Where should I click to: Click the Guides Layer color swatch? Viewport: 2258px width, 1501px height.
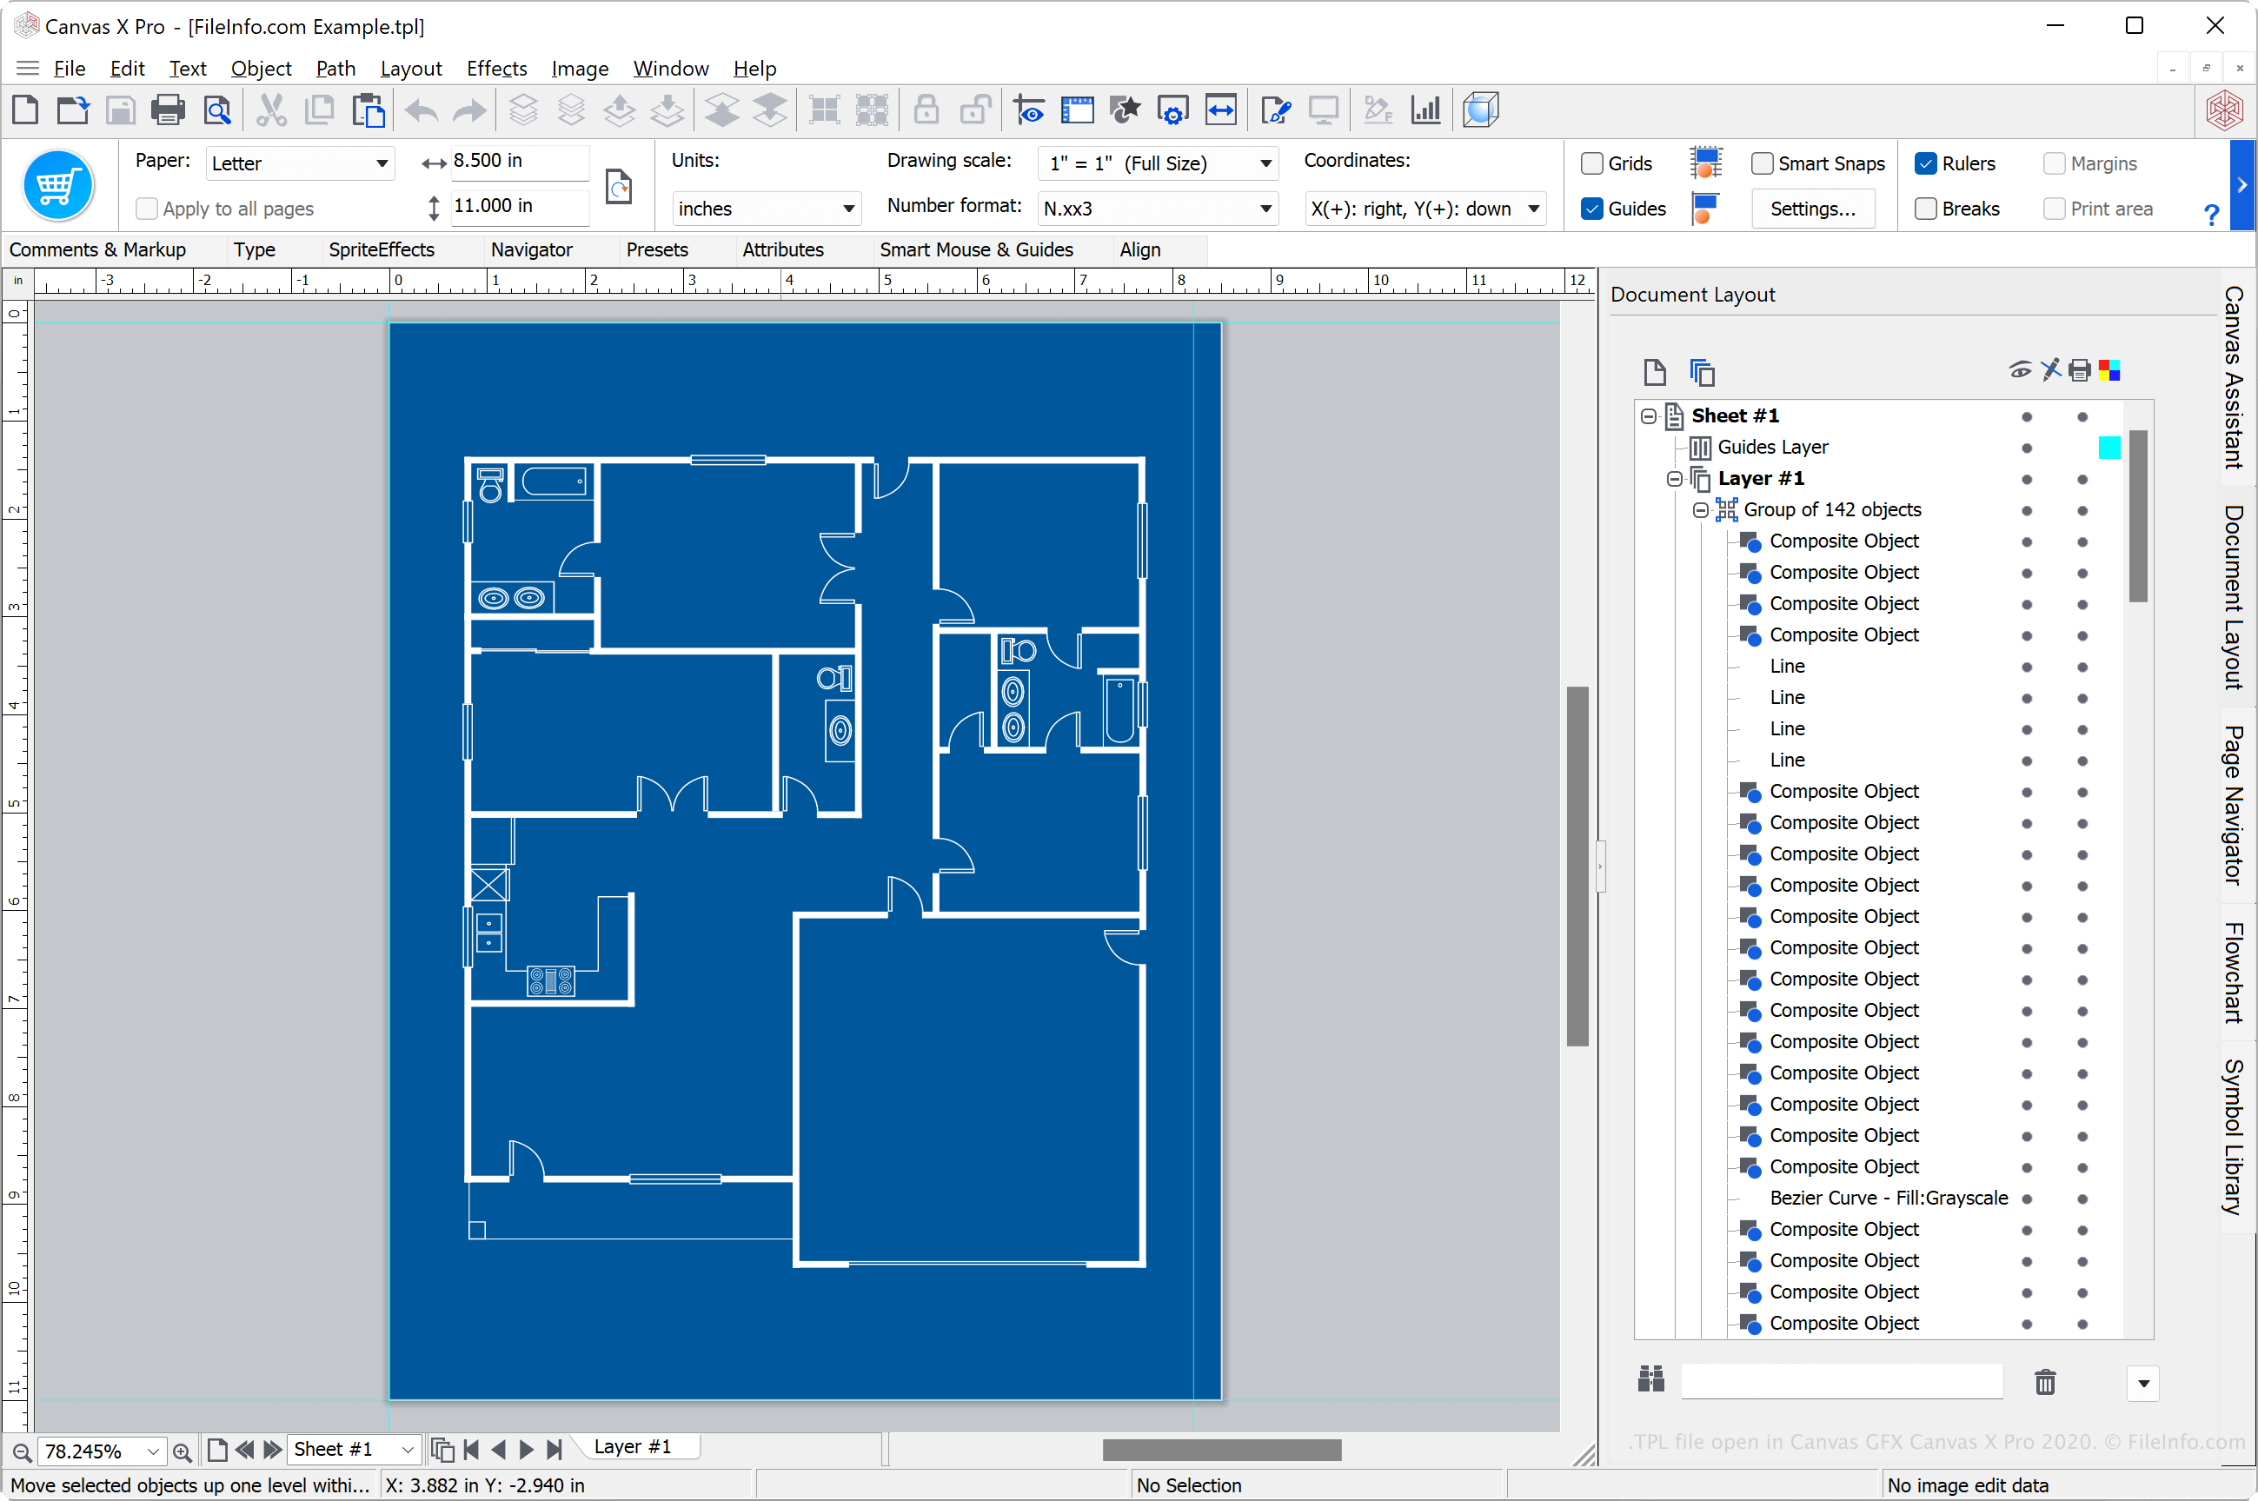pos(2109,446)
